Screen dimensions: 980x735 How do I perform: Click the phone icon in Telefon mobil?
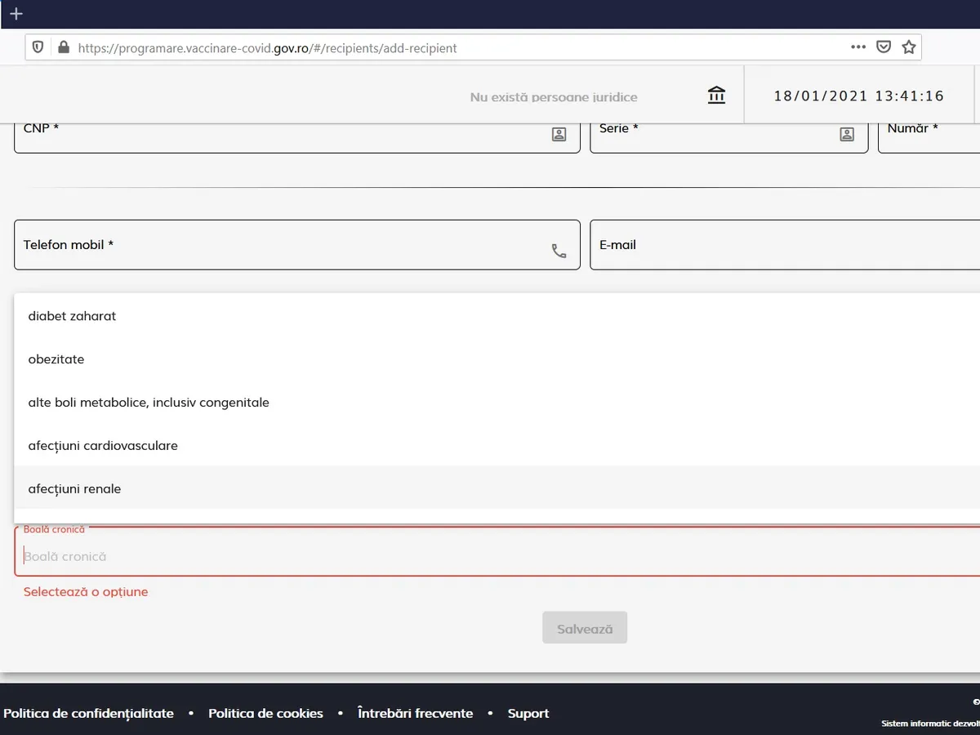[x=559, y=252]
